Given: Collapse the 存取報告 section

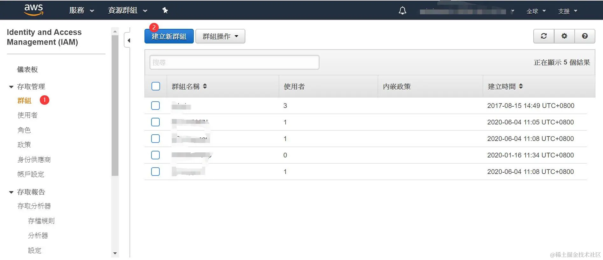Looking at the screenshot, I should pyautogui.click(x=11, y=192).
